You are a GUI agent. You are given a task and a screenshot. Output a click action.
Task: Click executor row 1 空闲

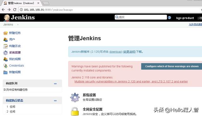click(x=11, y=107)
